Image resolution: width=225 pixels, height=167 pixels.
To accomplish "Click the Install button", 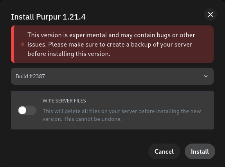I will 200,151.
